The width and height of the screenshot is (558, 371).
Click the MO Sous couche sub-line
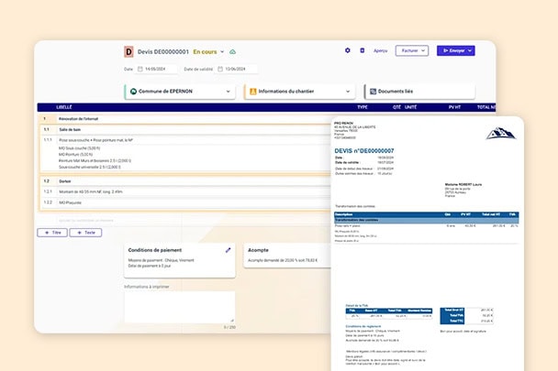[x=79, y=148]
